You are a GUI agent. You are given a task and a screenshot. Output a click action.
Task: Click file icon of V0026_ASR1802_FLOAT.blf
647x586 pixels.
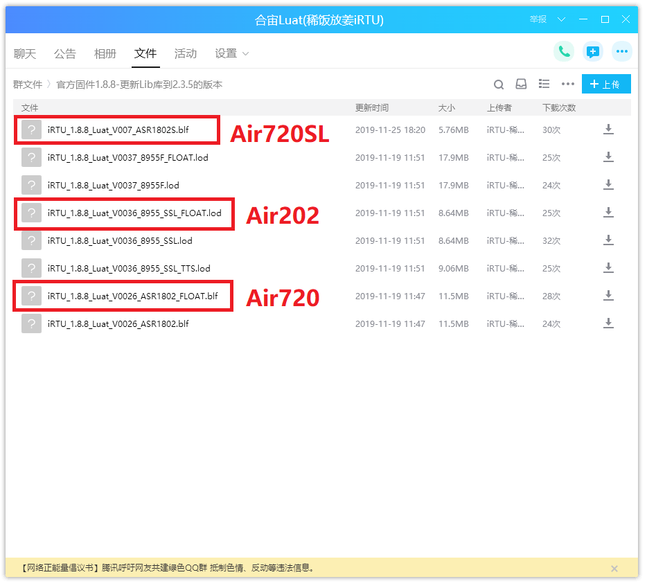(31, 296)
